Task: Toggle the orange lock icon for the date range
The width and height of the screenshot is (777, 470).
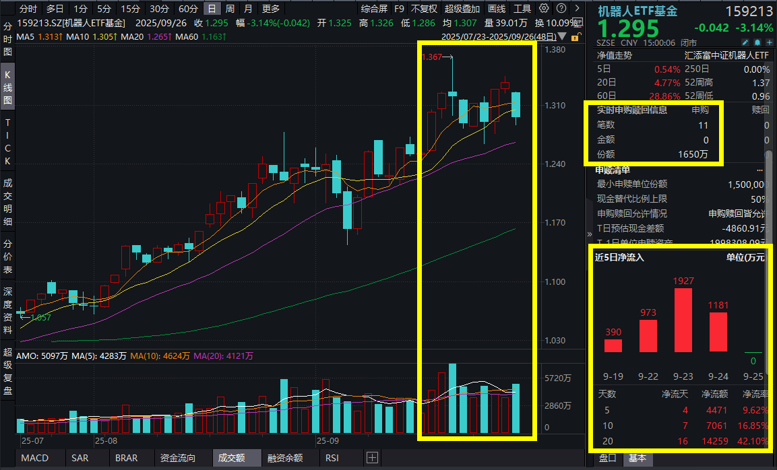Action: pyautogui.click(x=576, y=37)
